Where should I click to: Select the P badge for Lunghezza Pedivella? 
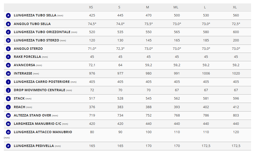coord(8,146)
